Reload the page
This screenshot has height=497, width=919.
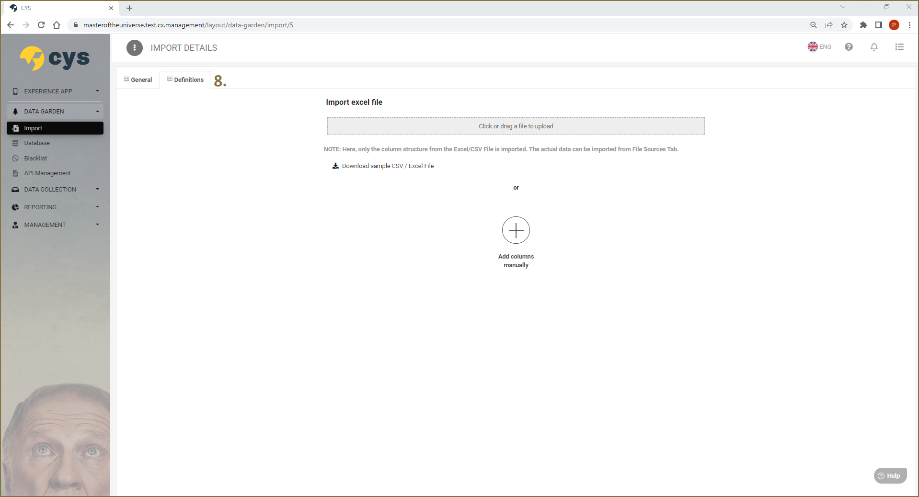click(41, 25)
